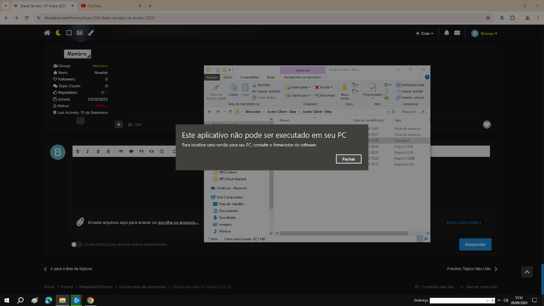Click the Home icon in forum header
The height and width of the screenshot is (306, 544).
point(47,33)
